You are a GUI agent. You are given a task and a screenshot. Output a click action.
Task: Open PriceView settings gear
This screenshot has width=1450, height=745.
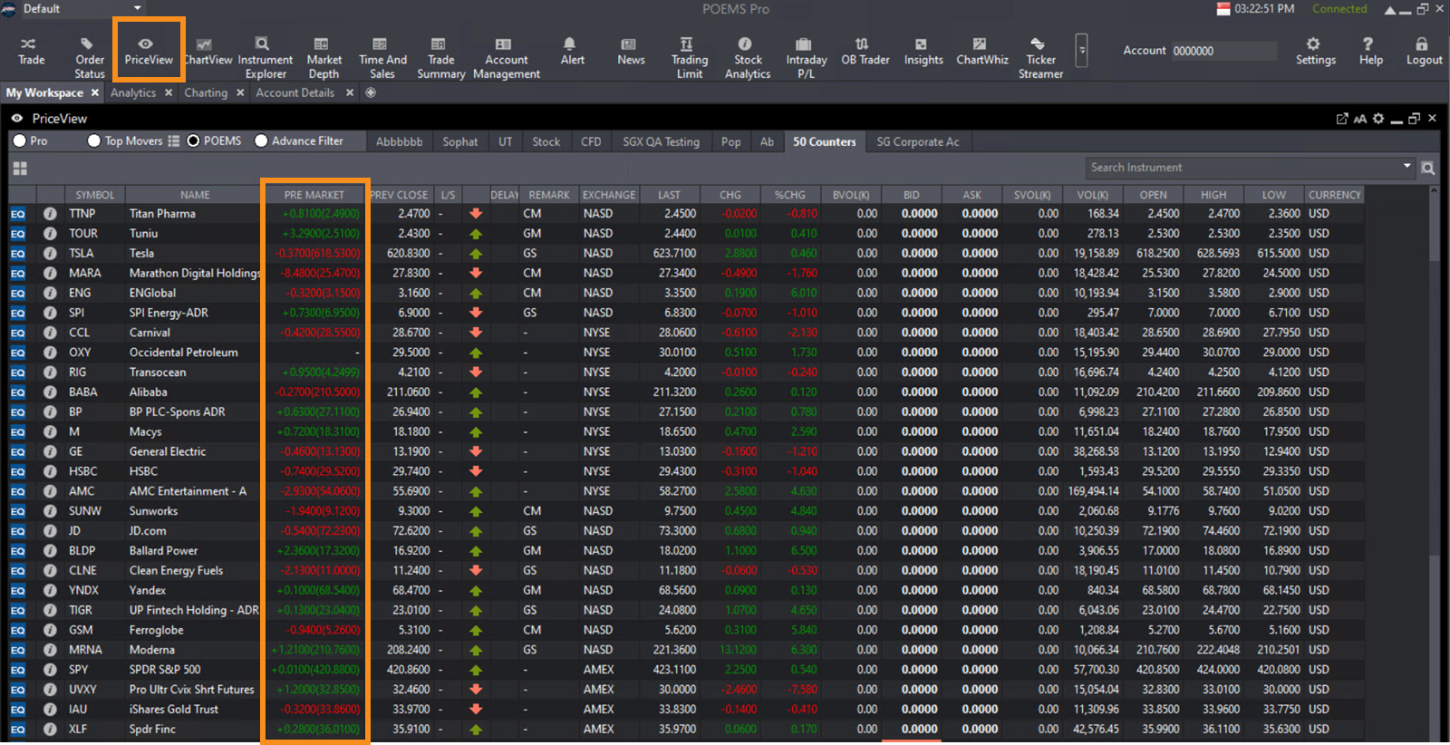point(1378,119)
